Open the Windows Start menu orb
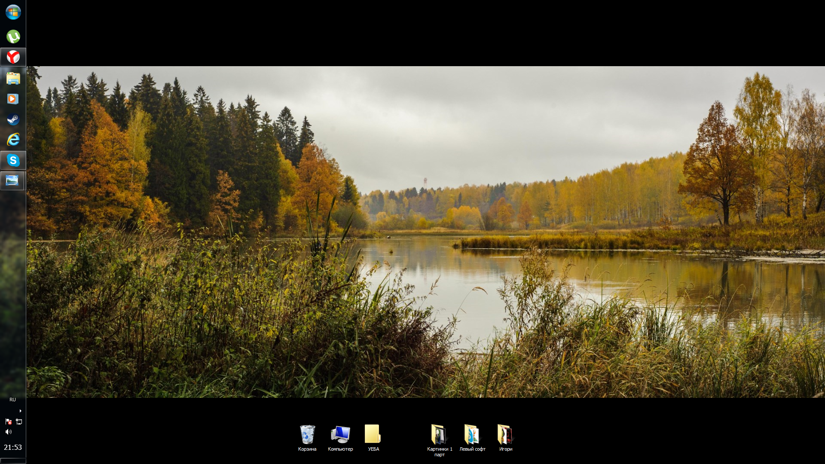 pos(13,12)
